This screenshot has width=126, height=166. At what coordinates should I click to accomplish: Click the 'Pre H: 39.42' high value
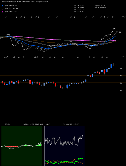tap(79, 8)
